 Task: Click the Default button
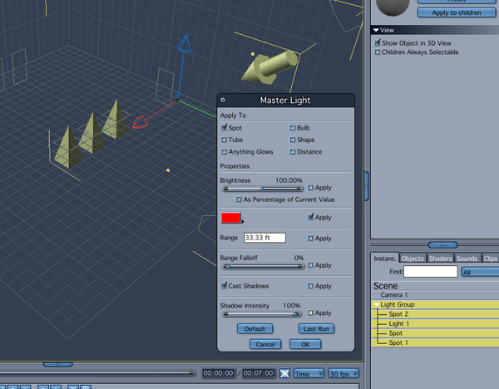pos(254,328)
